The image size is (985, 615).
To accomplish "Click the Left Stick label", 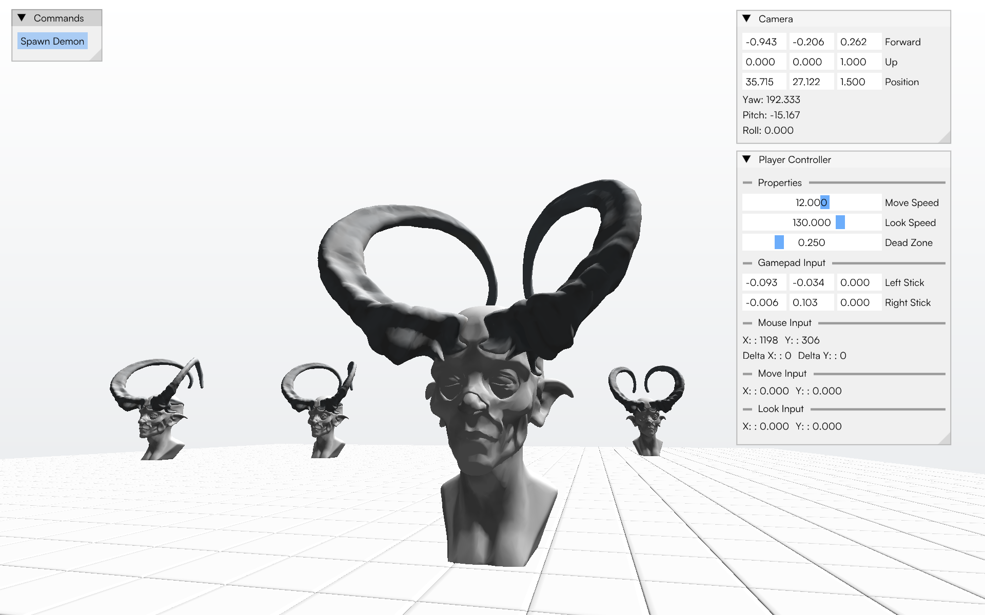I will coord(904,282).
